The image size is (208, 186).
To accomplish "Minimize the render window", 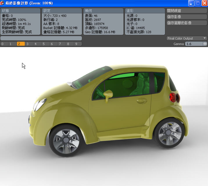I will click(191, 3).
